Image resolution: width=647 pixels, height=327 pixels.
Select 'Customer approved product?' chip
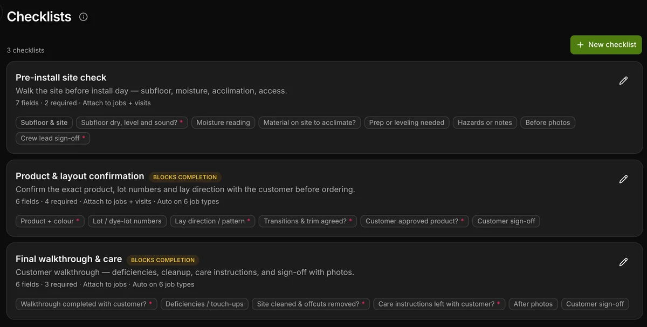pos(415,221)
